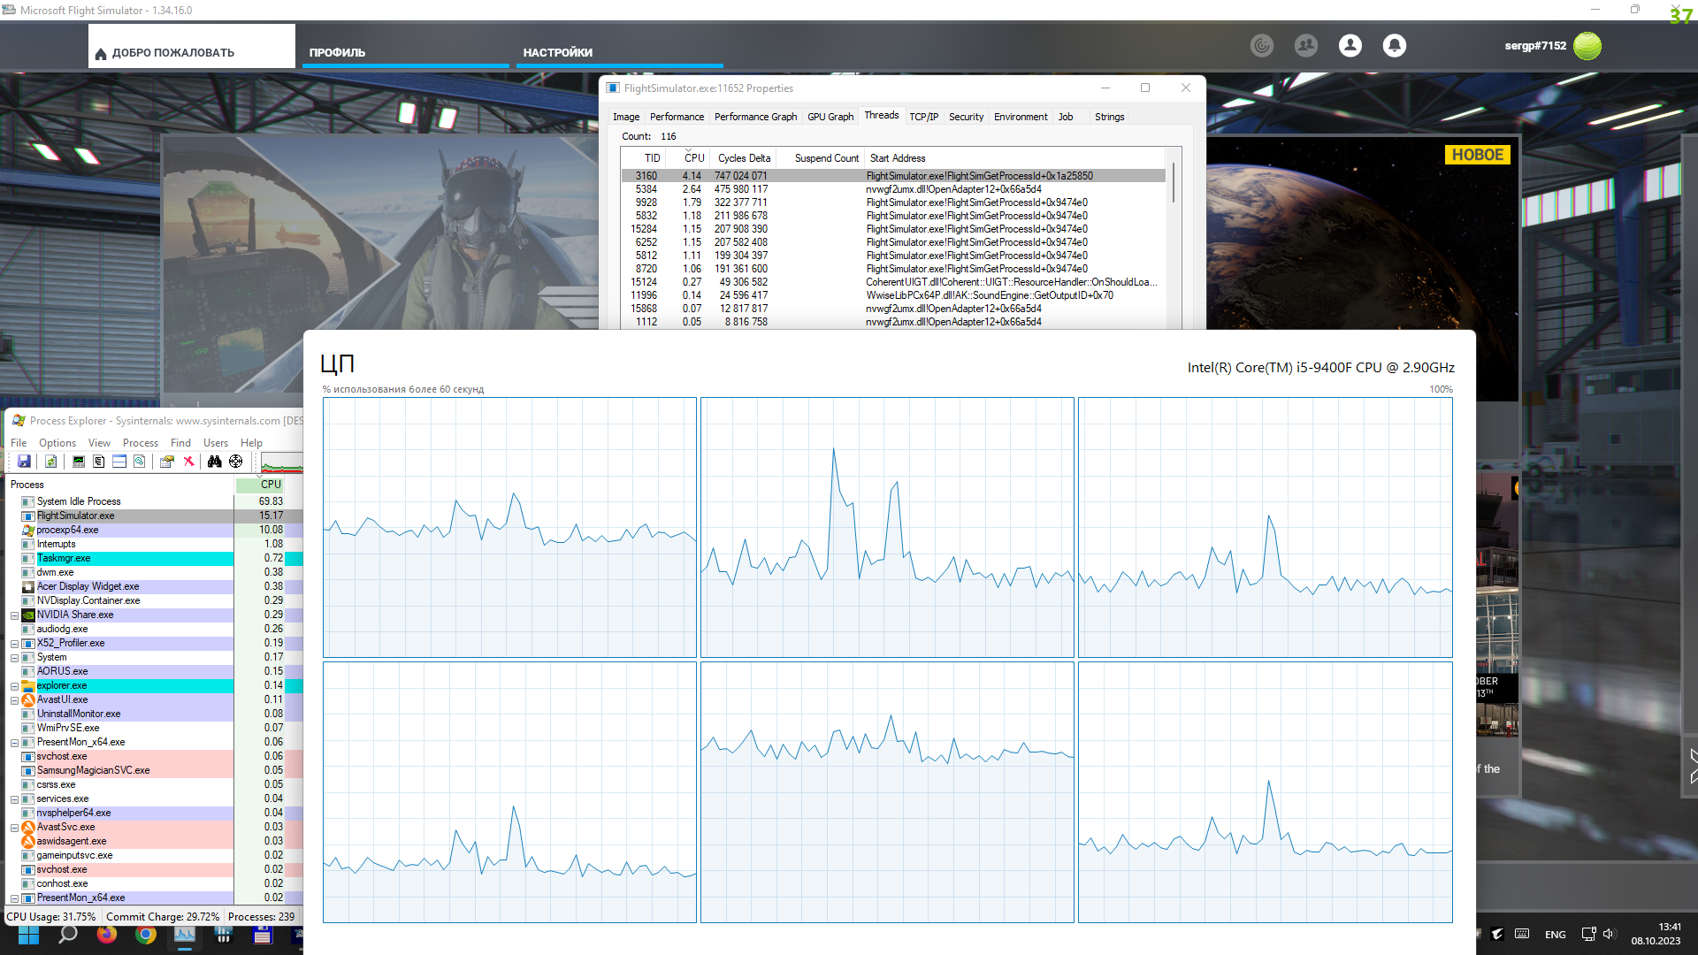Click the profile avatar icon in Flight Simulator header
This screenshot has width=1698, height=955.
point(1350,45)
